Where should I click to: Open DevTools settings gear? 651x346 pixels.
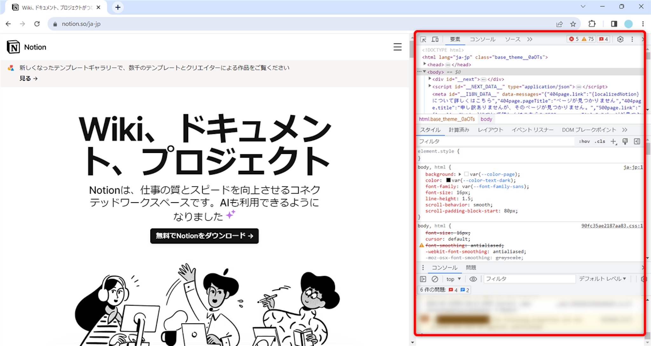(x=620, y=39)
